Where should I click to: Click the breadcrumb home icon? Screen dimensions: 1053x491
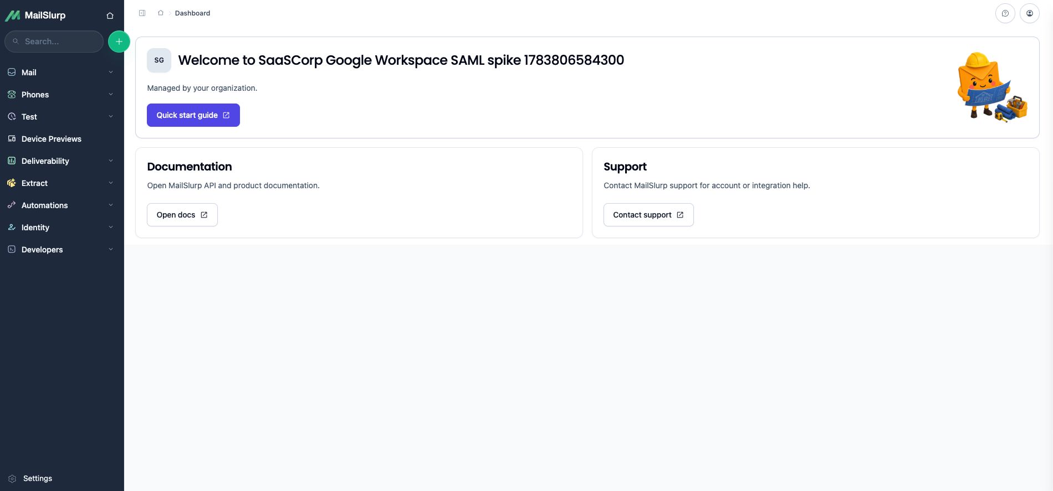point(161,13)
